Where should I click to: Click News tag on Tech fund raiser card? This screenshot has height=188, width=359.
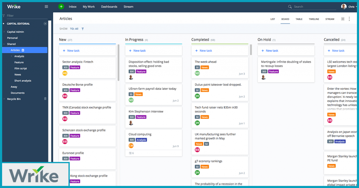point(204,117)
